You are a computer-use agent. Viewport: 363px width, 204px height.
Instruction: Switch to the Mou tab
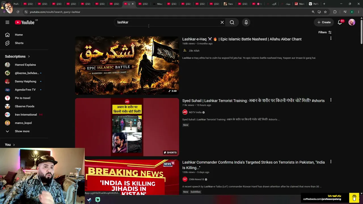pyautogui.click(x=158, y=4)
